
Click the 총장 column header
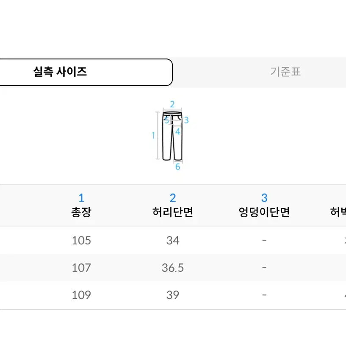pos(81,212)
